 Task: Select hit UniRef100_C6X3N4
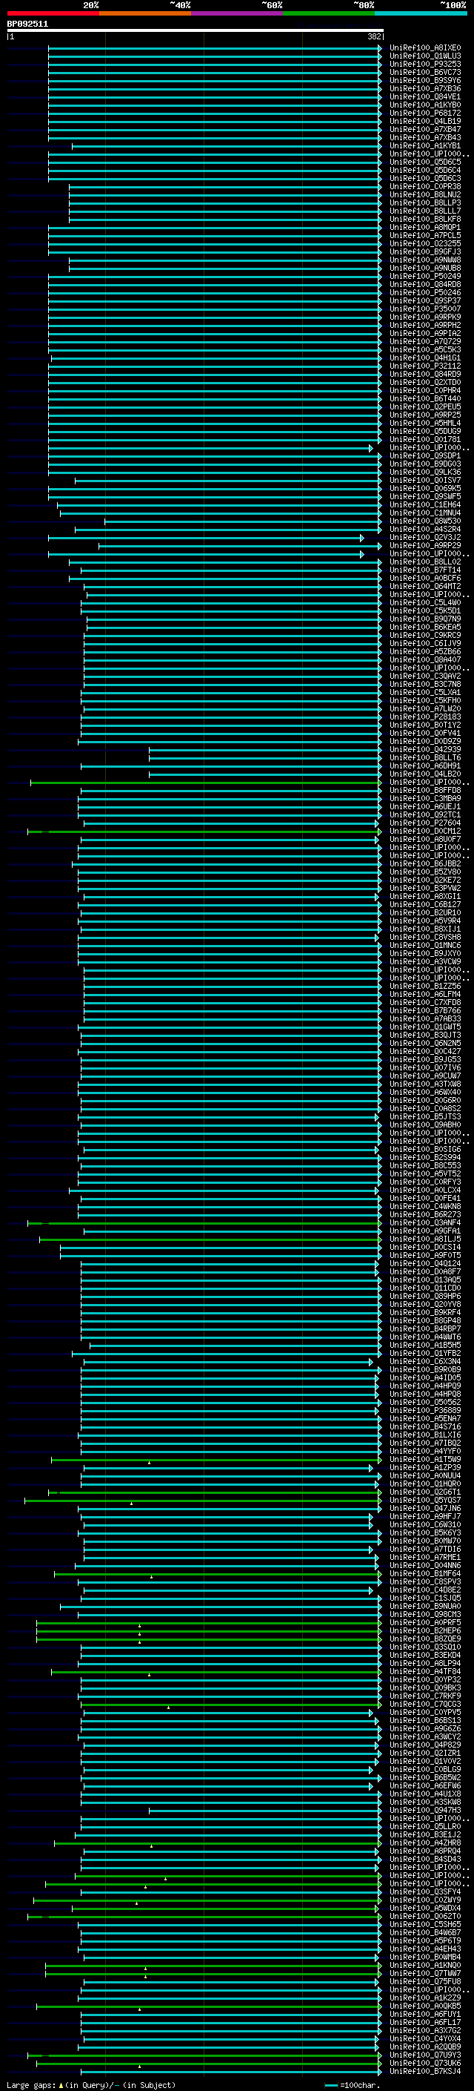point(425,1362)
